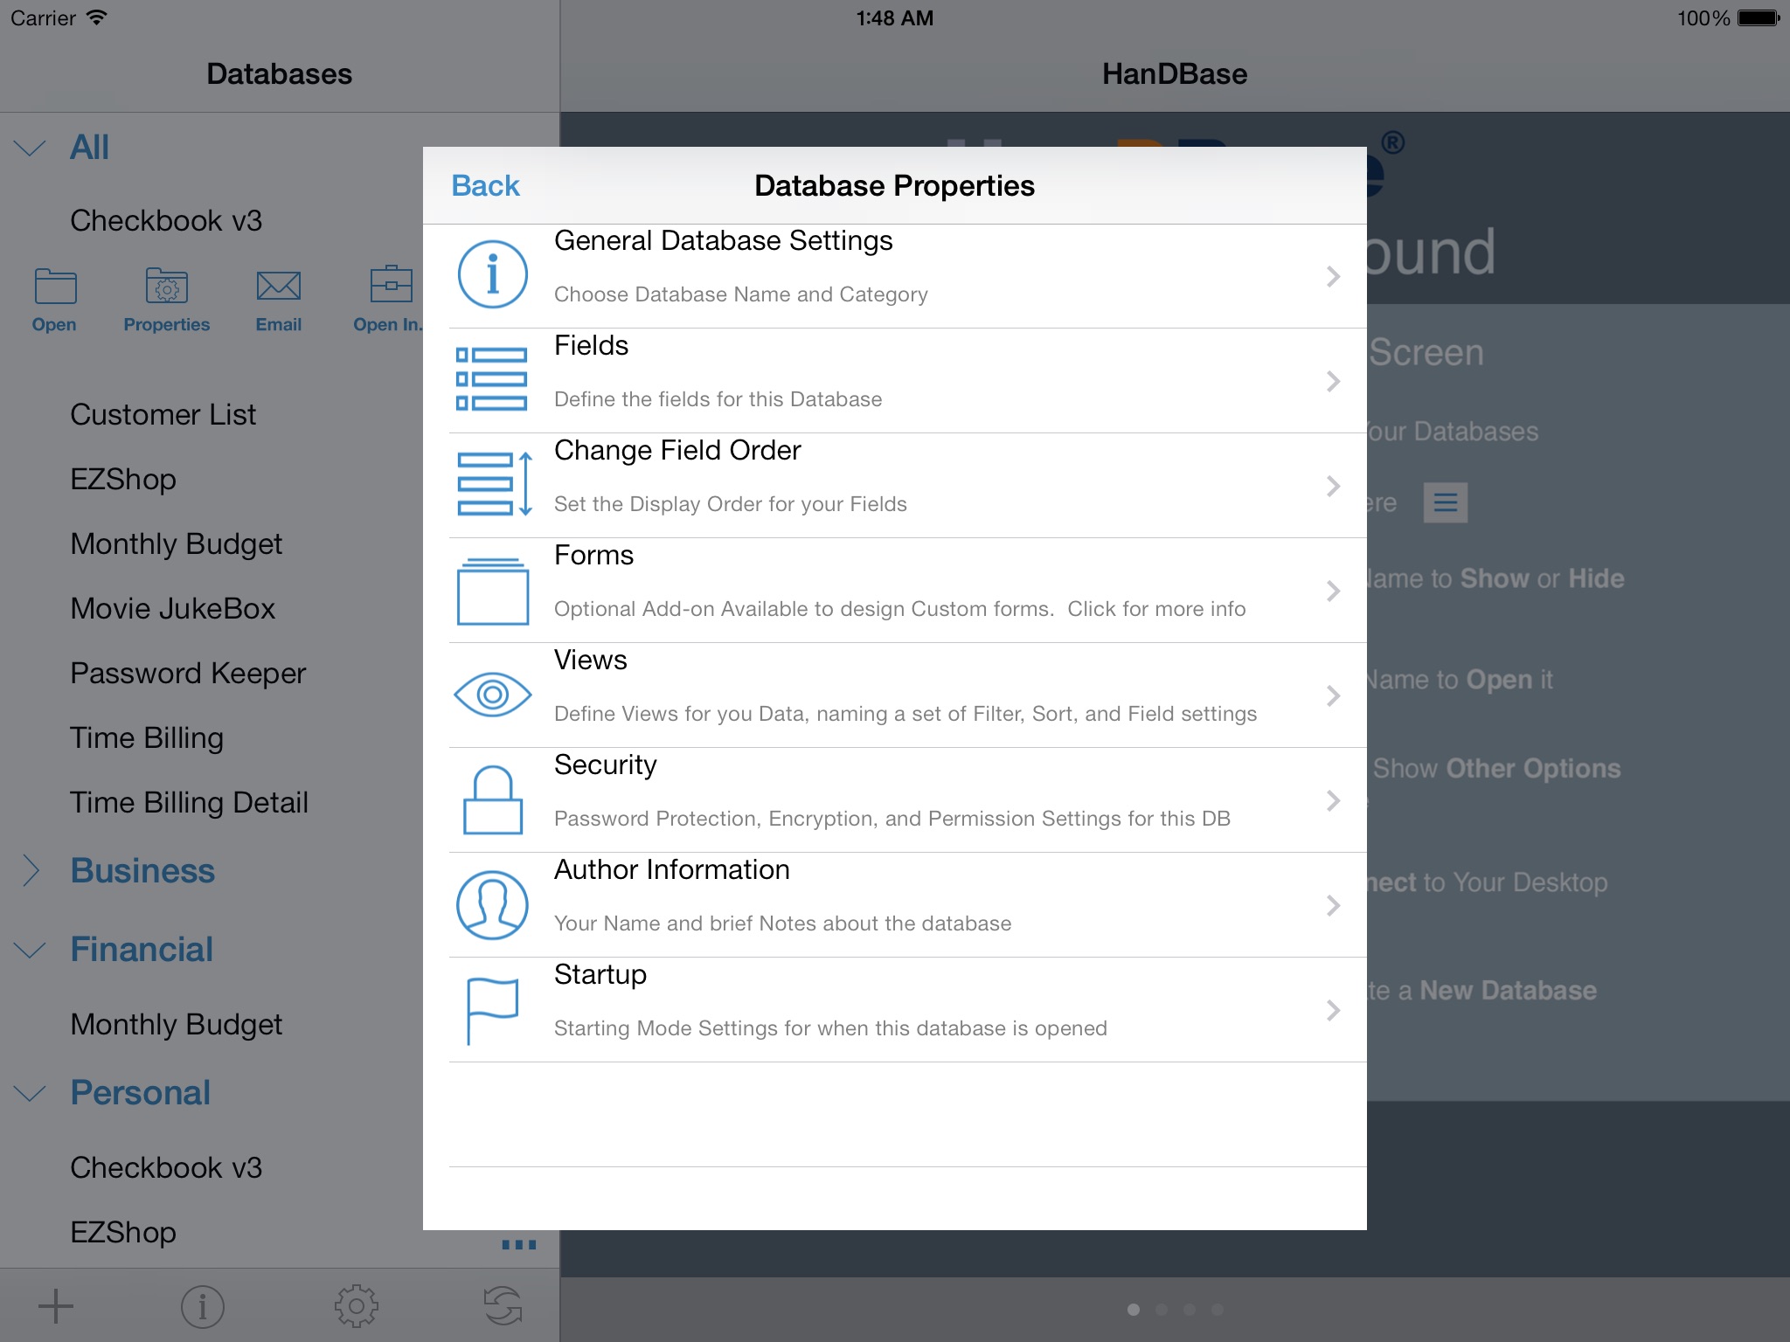
Task: Click Back to dismiss Database Properties
Action: click(x=485, y=184)
